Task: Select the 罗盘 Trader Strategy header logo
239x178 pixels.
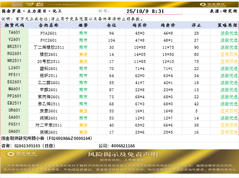Action: 46,4
